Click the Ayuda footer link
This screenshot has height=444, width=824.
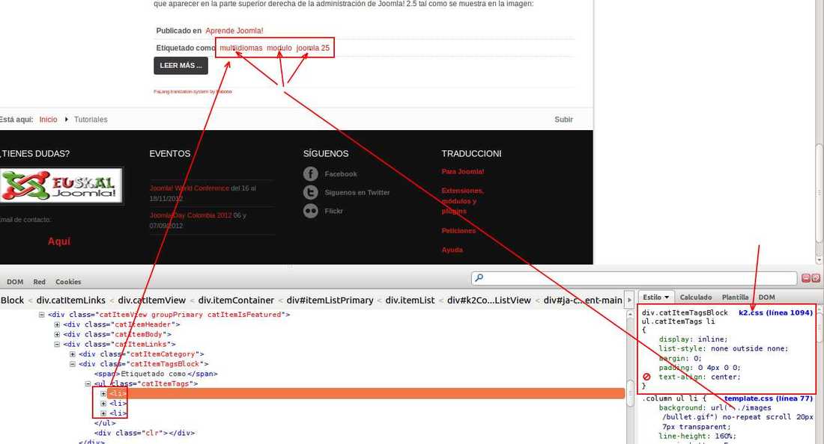click(452, 250)
